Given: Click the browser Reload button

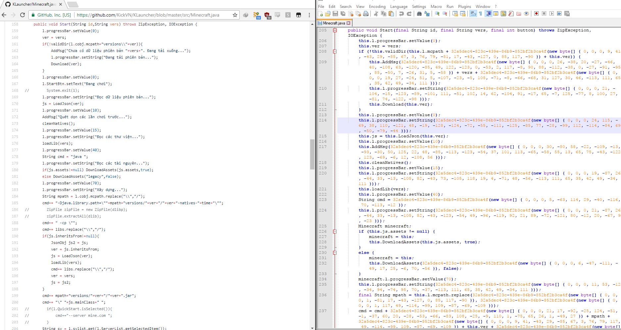Looking at the screenshot, I should [23, 15].
